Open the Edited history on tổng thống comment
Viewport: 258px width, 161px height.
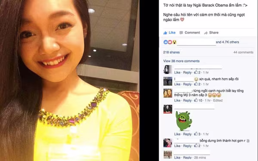218,100
